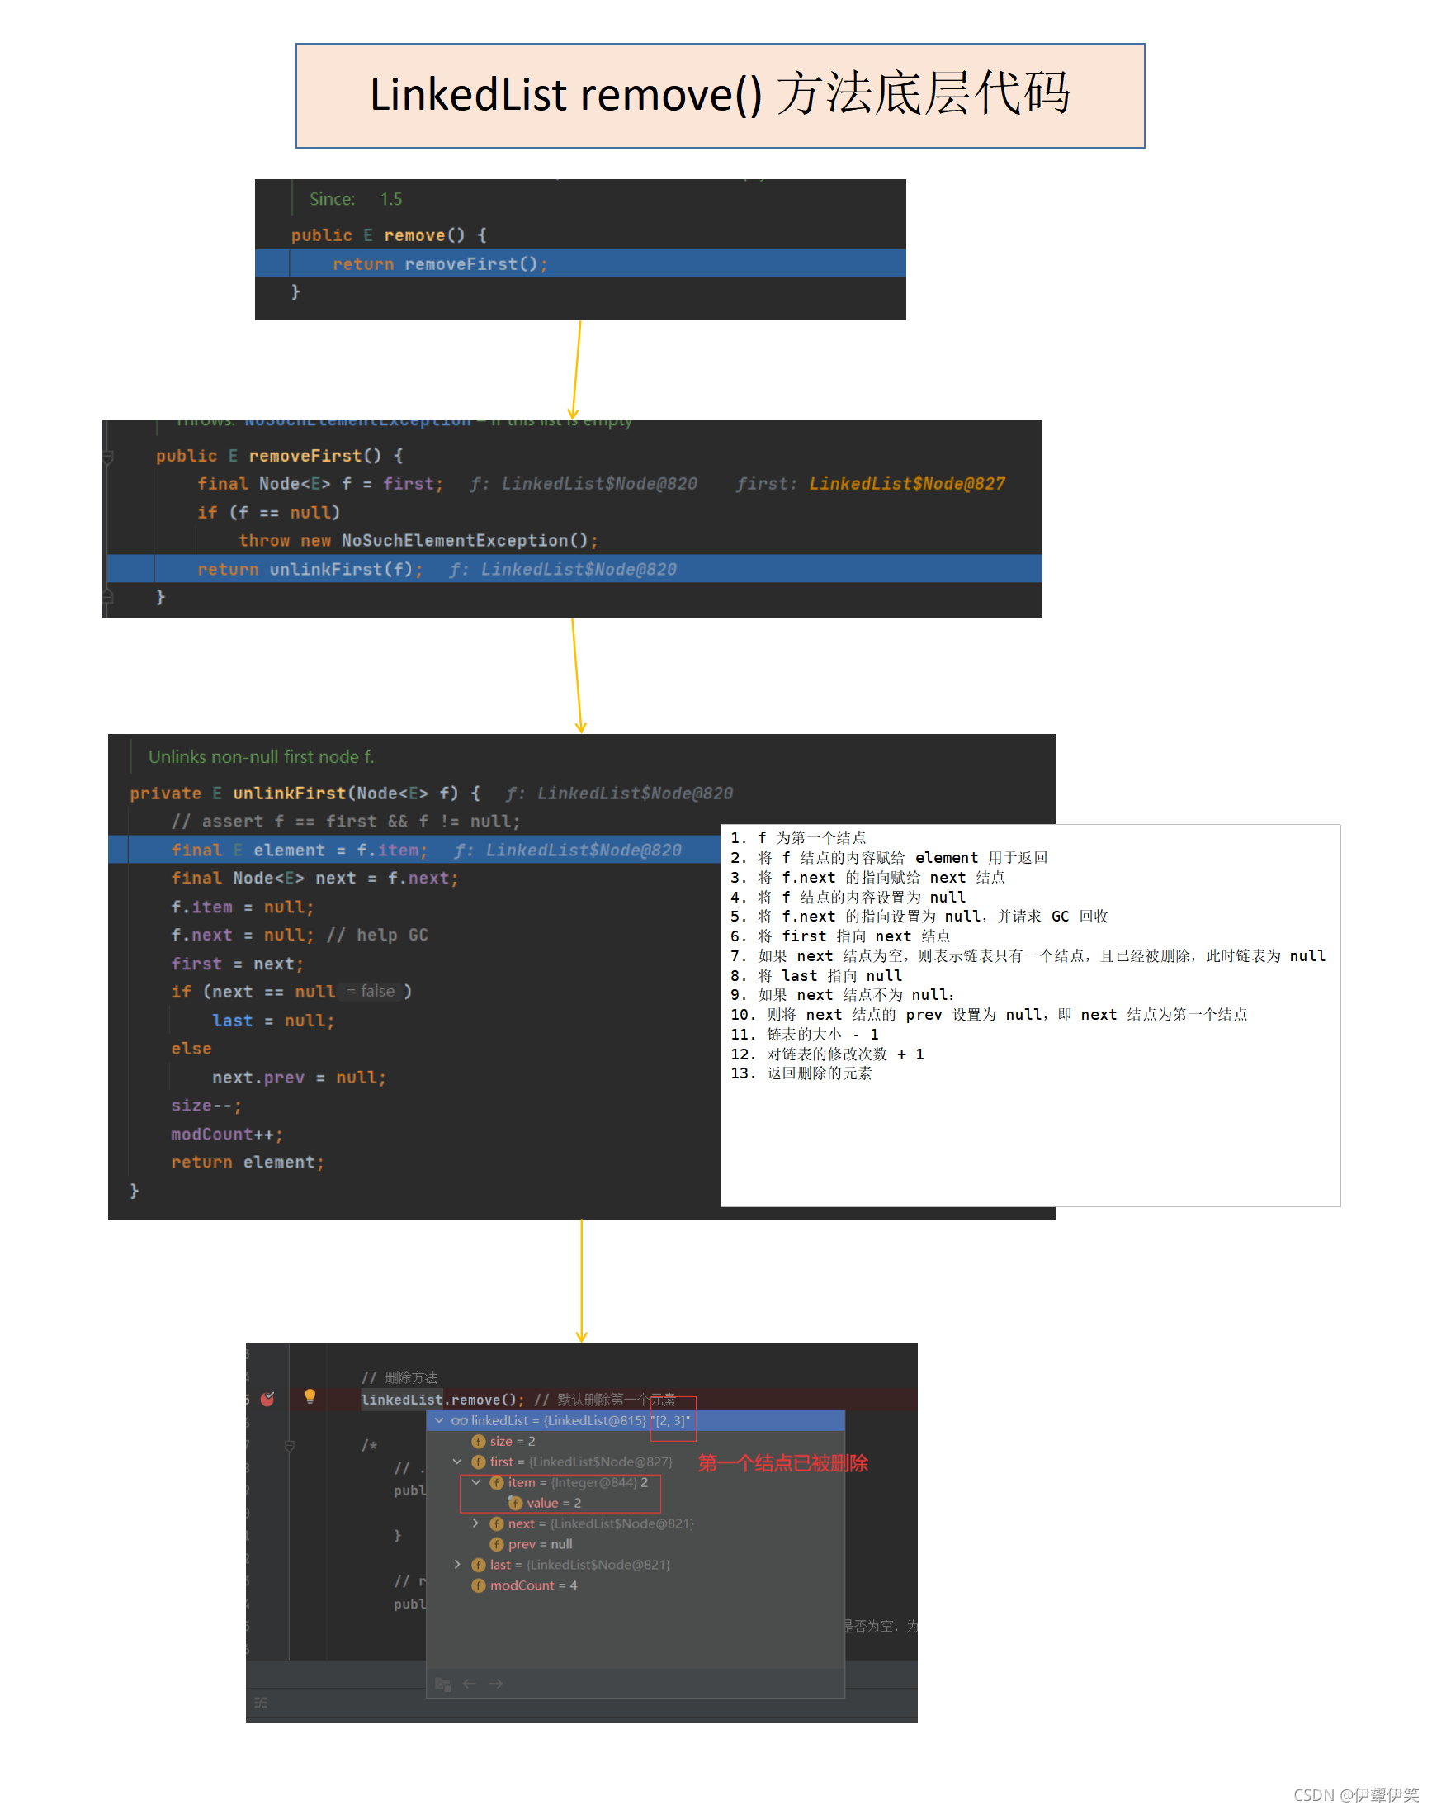This screenshot has width=1432, height=1810.
Task: Click note line '6. 将 first 指向 next 结点'
Action: (x=840, y=936)
